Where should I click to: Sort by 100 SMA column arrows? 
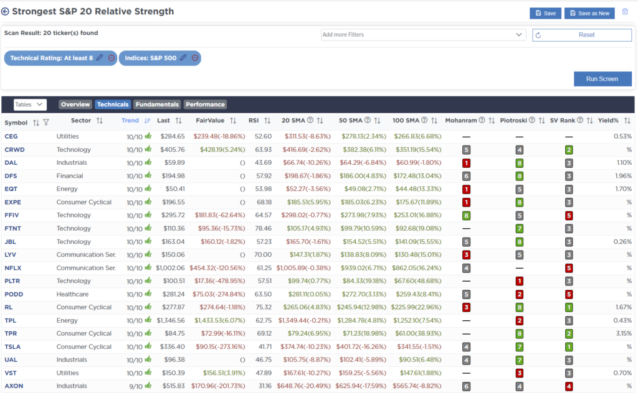[x=434, y=121]
